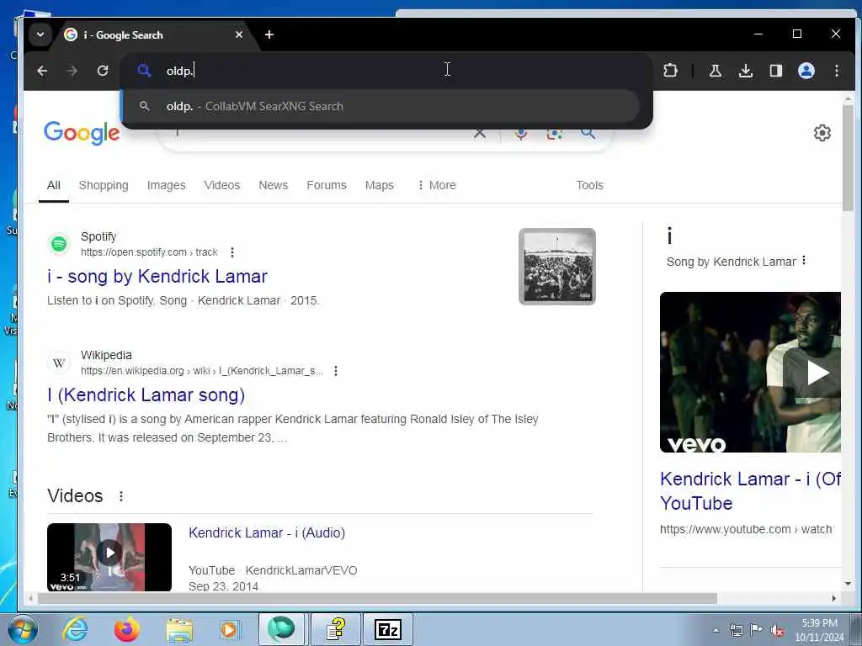The image size is (862, 646).
Task: Open the Wikipedia result's three-dot options
Action: pos(335,371)
